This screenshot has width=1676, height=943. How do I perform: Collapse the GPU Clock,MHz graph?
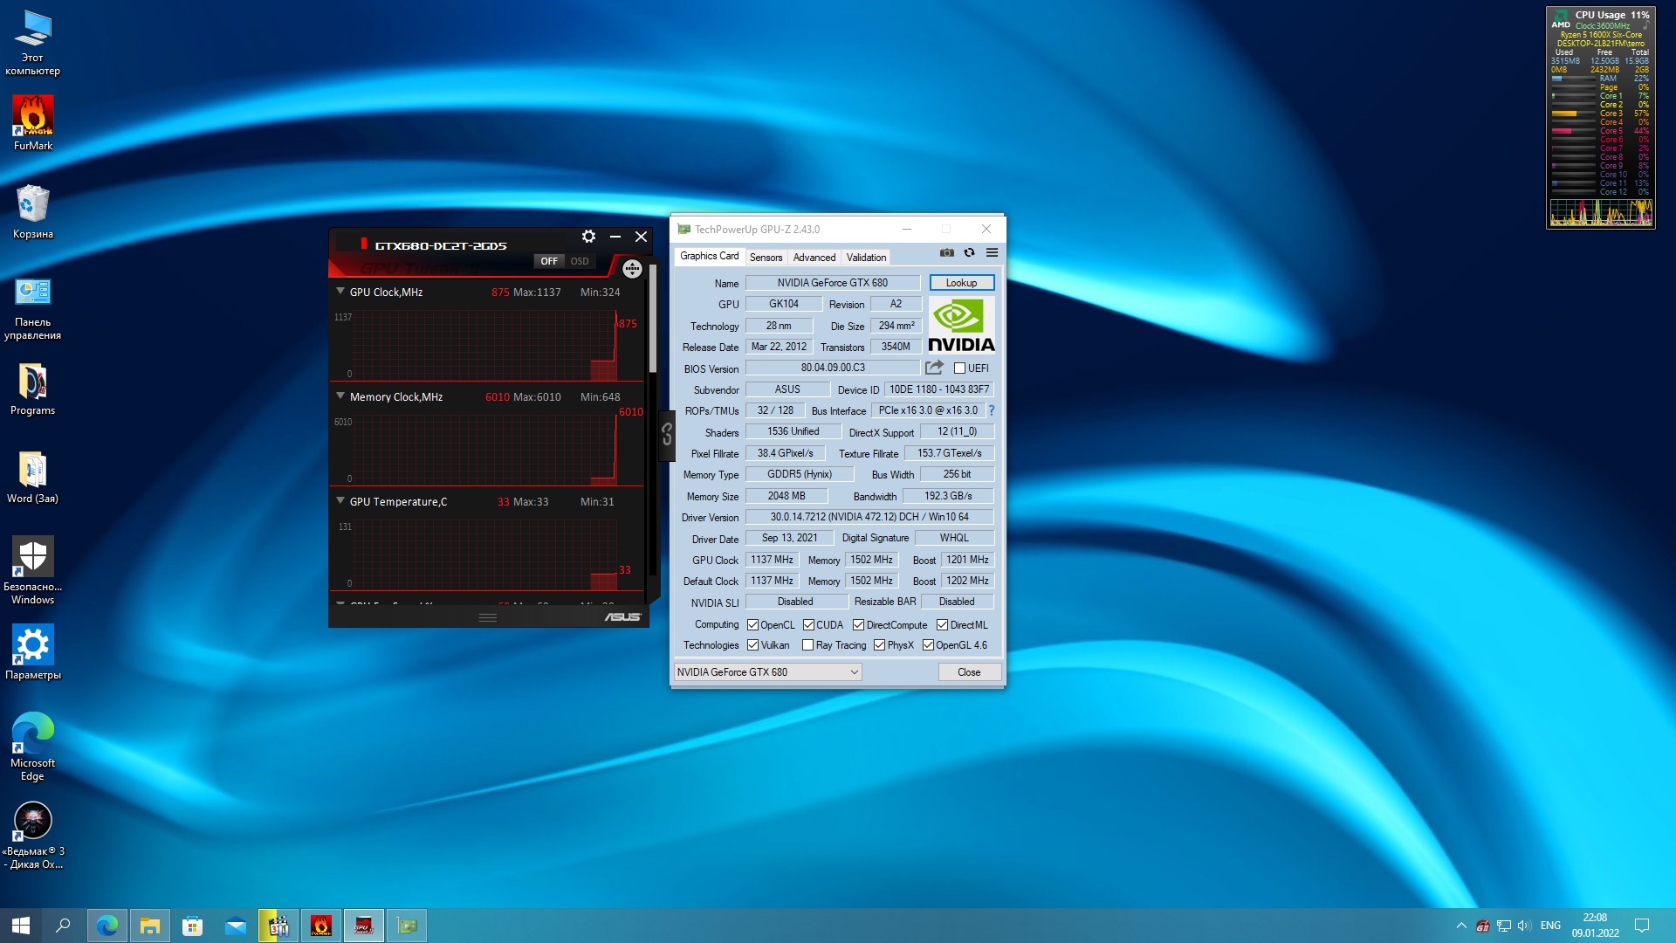[340, 292]
